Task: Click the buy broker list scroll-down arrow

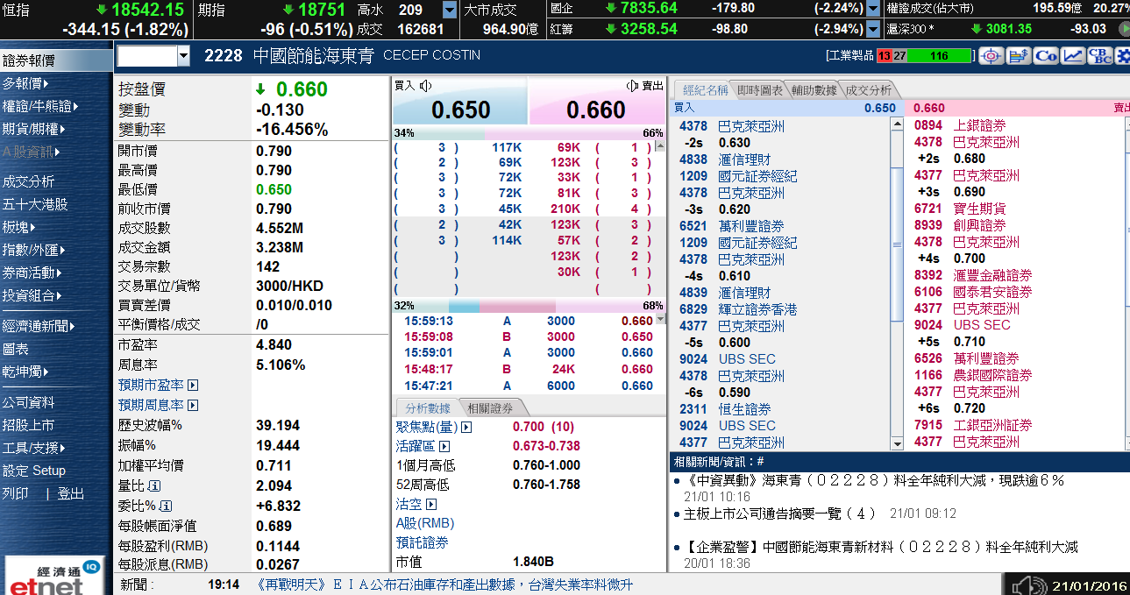Action: click(897, 443)
